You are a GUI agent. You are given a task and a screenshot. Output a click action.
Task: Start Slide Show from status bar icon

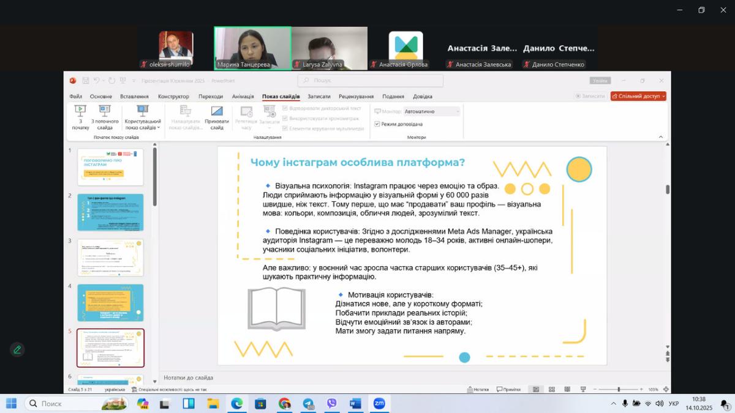583,389
